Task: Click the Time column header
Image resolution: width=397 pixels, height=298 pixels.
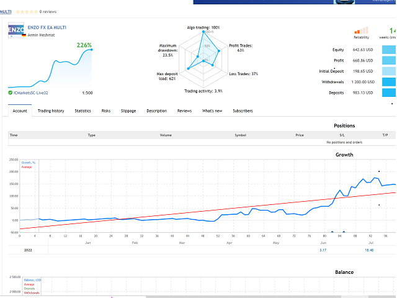Action: pyautogui.click(x=14, y=135)
